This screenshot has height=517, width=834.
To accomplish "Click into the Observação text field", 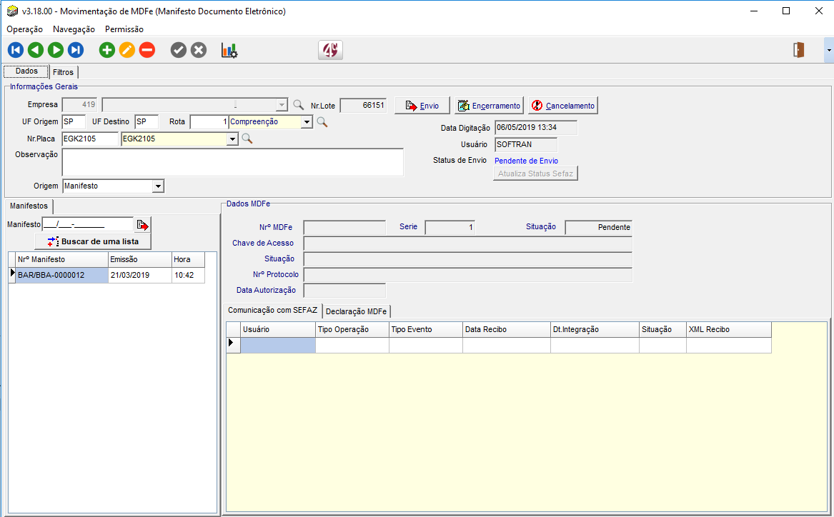I will pos(232,162).
